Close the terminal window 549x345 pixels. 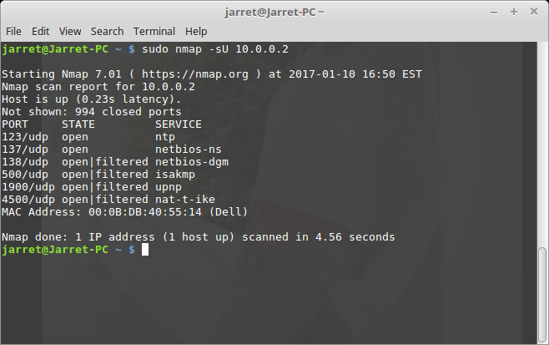point(534,12)
